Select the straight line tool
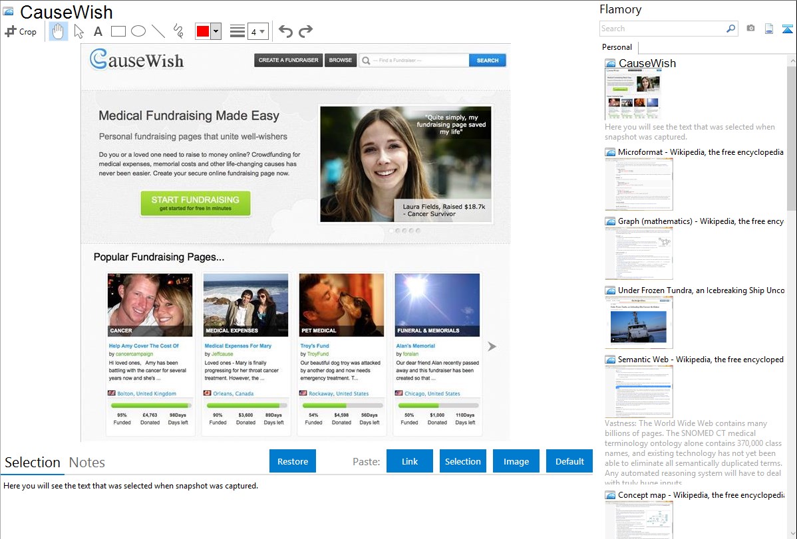The width and height of the screenshot is (797, 539). [158, 31]
